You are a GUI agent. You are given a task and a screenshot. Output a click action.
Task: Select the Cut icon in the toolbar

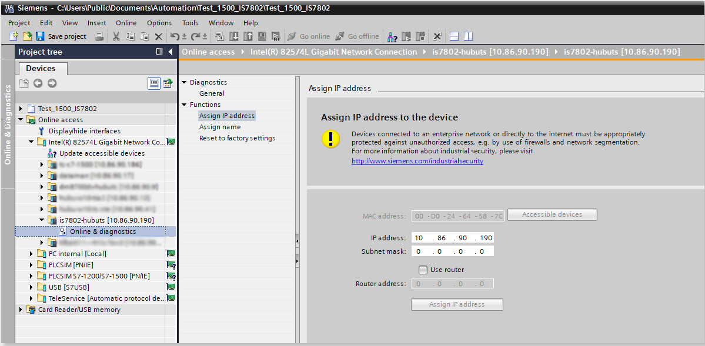pyautogui.click(x=116, y=36)
